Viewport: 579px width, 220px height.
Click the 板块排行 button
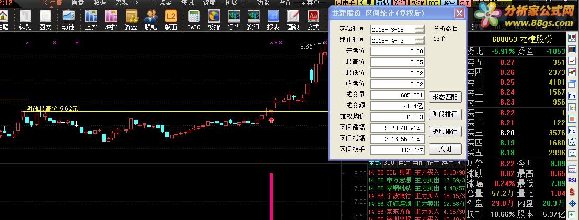coord(445,131)
